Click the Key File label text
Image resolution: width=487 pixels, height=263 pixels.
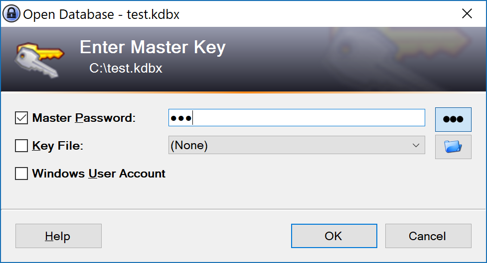point(57,146)
